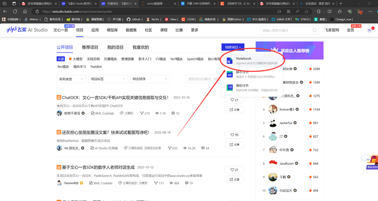Switch to the minist数据集 browser tab
Screen dimensions: 378x201
(158, 4)
